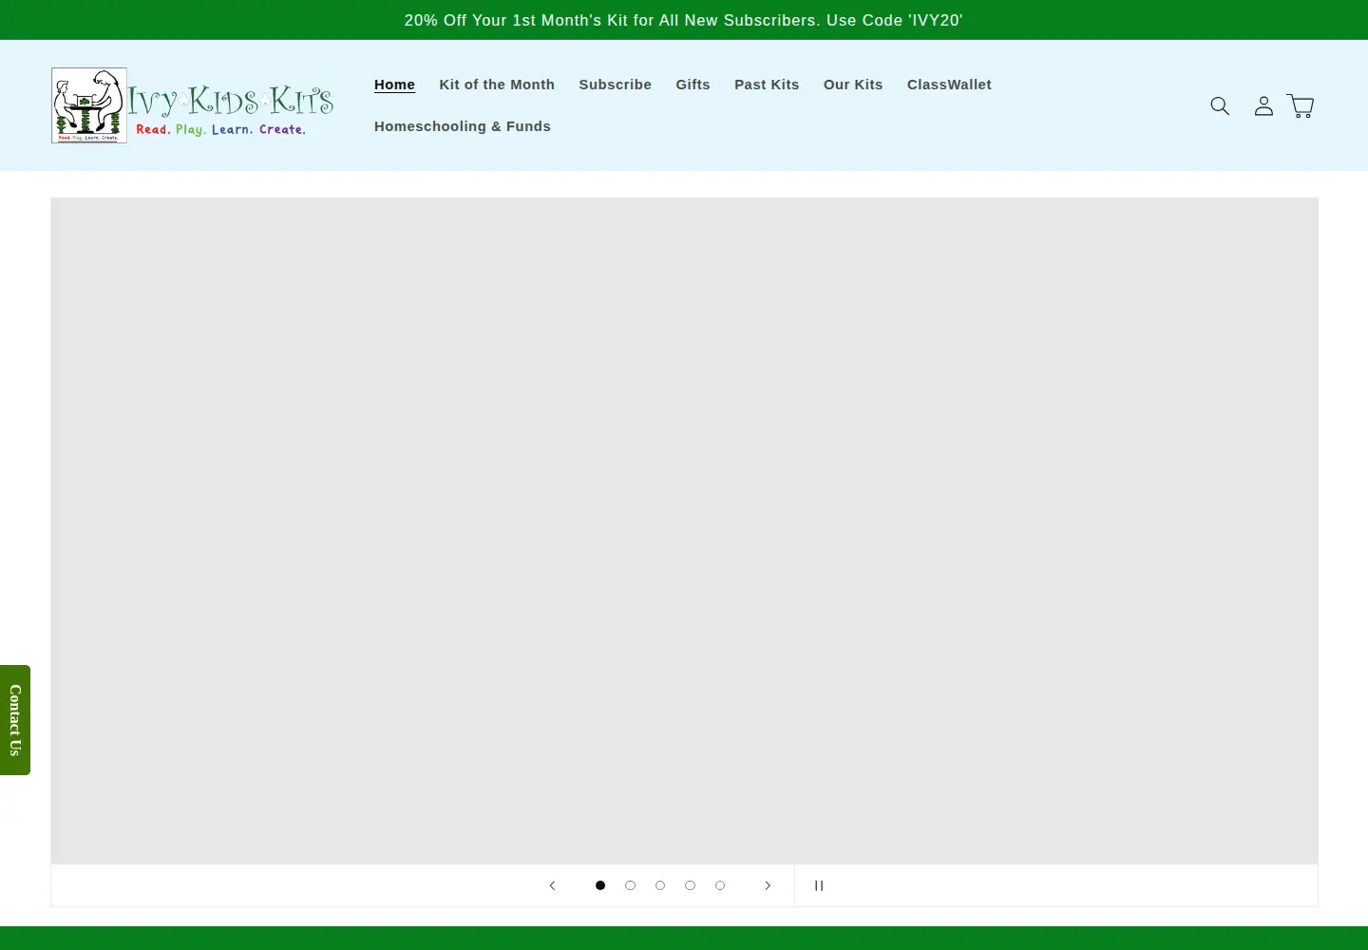Go to the previous slide
Viewport: 1368px width, 950px height.
coord(552,885)
